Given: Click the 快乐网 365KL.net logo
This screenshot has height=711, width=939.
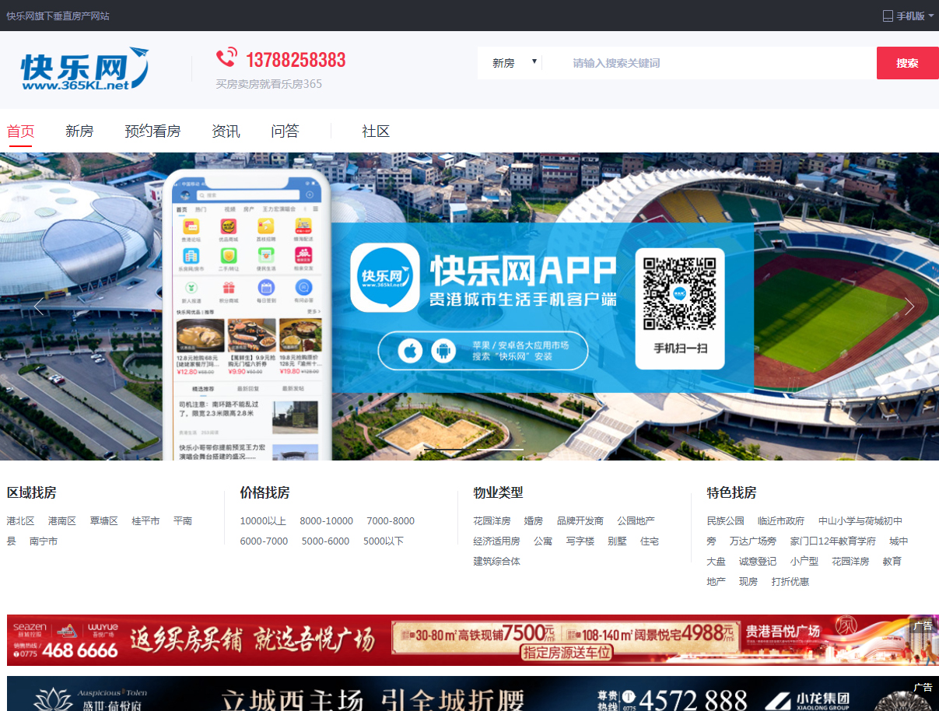Looking at the screenshot, I should (85, 69).
